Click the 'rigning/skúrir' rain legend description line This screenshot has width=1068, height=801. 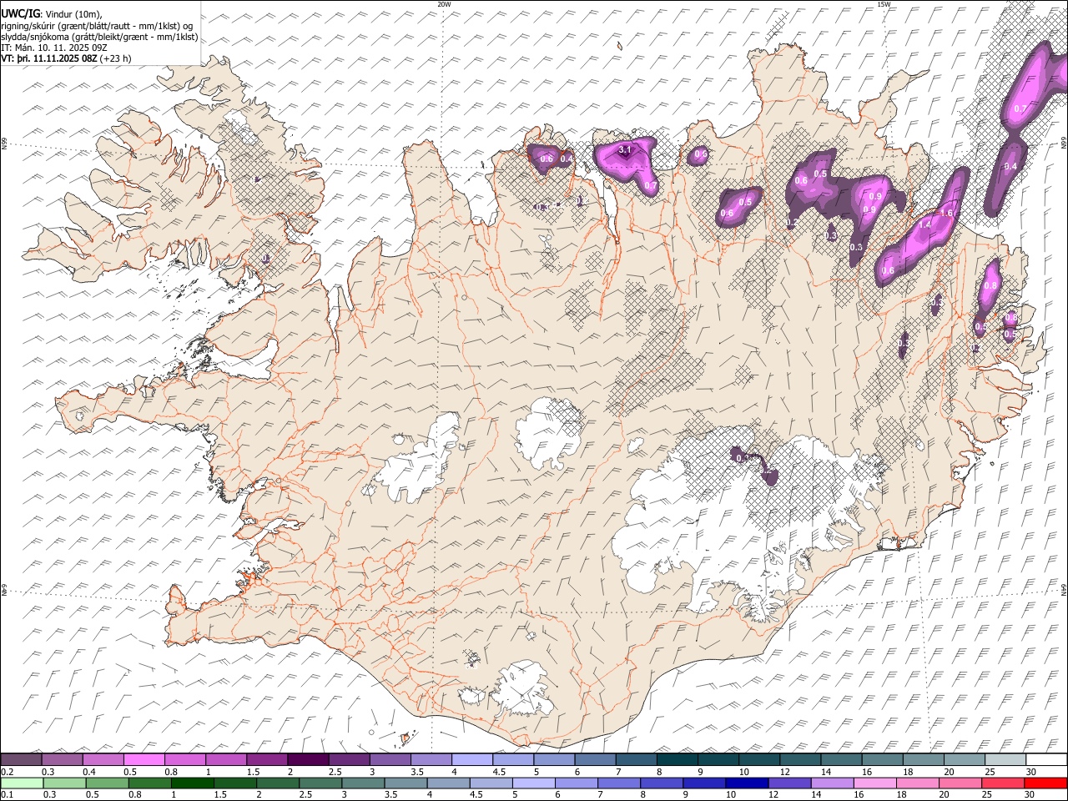[97, 26]
